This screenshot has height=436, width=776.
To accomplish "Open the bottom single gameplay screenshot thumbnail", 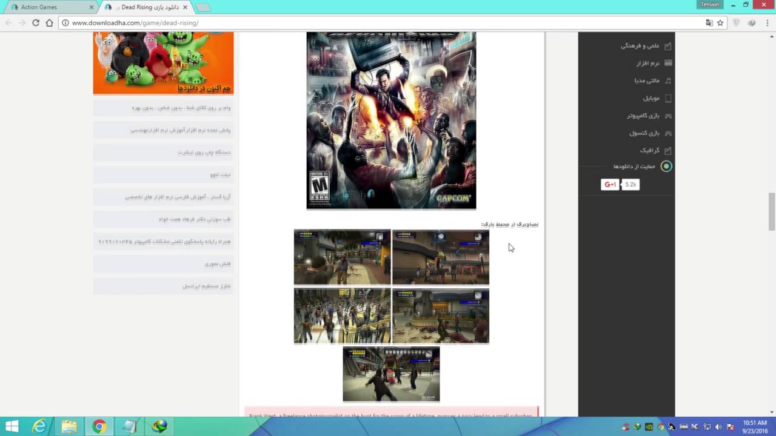I will (x=391, y=374).
